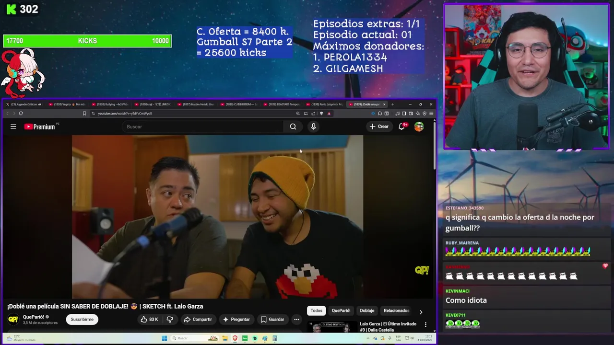Open the zoom magnifier in the address bar
Screen dimensions: 614x345
pos(298,114)
